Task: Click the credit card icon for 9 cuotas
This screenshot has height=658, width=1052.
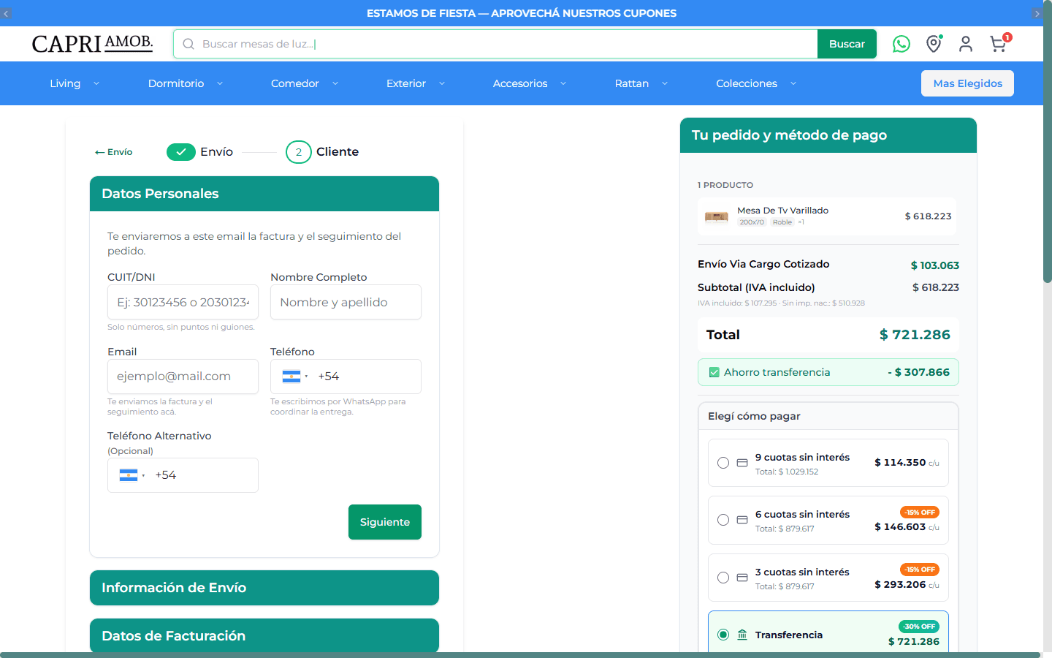Action: [x=742, y=463]
